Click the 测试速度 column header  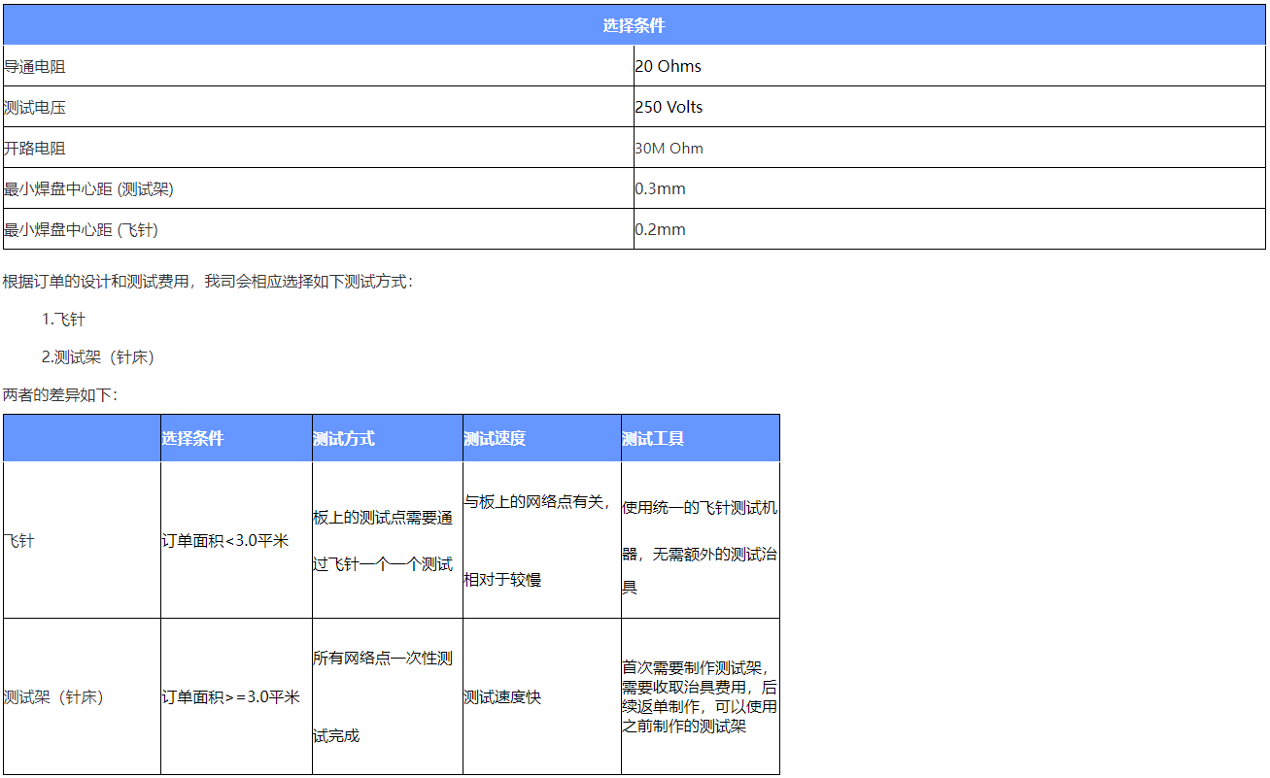coord(495,439)
